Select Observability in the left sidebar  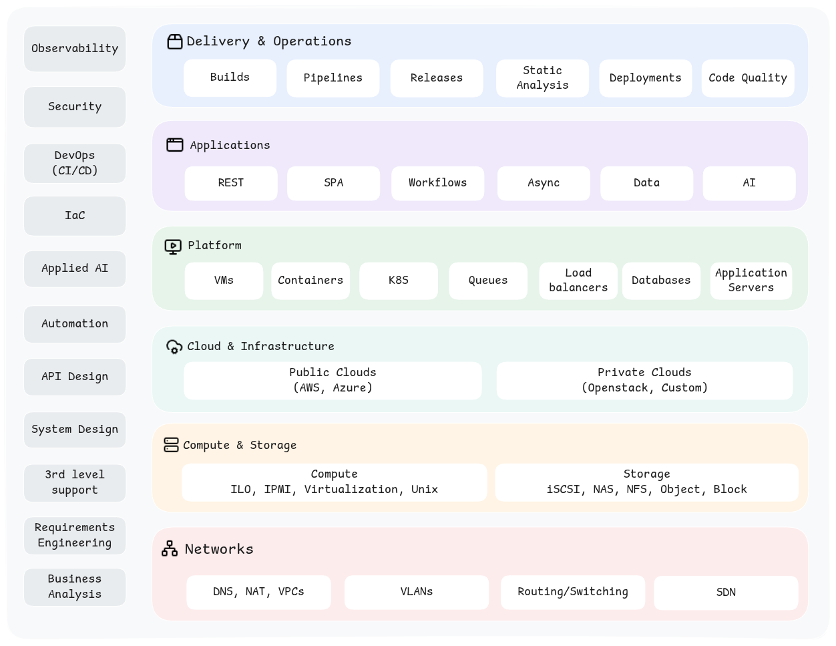click(x=75, y=48)
